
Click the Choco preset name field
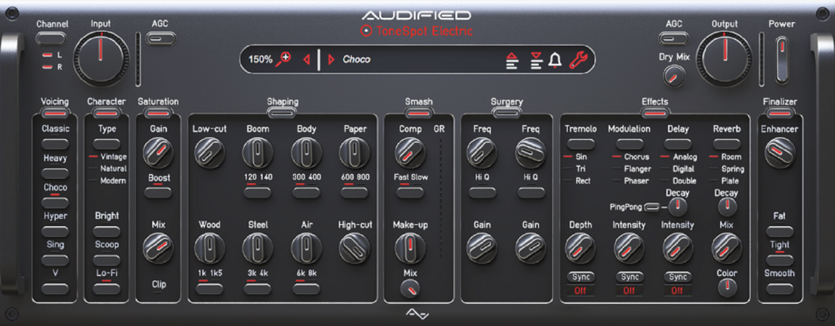coord(357,59)
